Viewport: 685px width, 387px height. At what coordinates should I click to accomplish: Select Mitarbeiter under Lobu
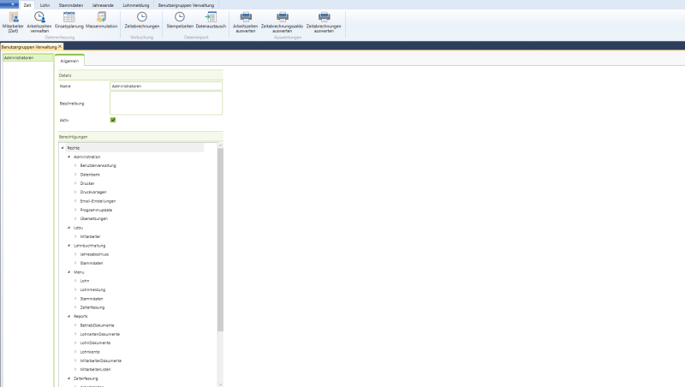pyautogui.click(x=90, y=236)
